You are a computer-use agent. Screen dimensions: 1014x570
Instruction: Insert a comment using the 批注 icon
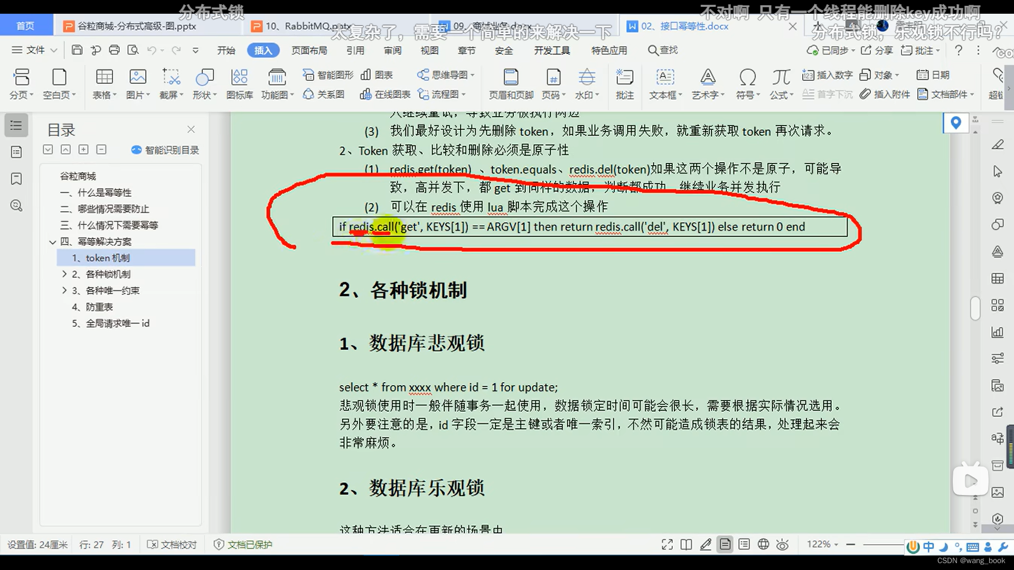coord(625,83)
